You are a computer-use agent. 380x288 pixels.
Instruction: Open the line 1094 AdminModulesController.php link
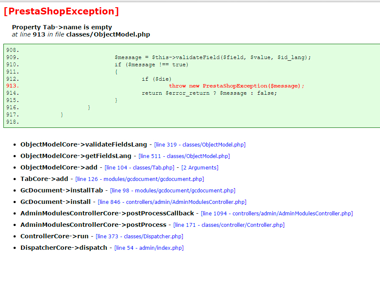[277, 213]
